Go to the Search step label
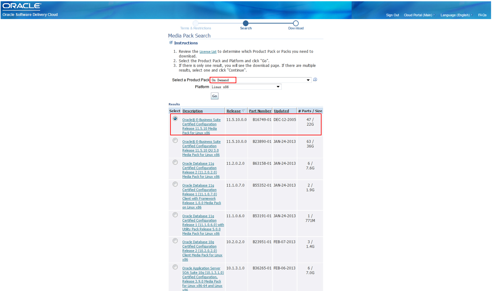 246,28
